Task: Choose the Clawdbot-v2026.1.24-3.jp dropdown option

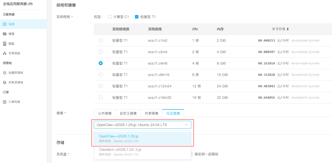Action: [x=143, y=152]
